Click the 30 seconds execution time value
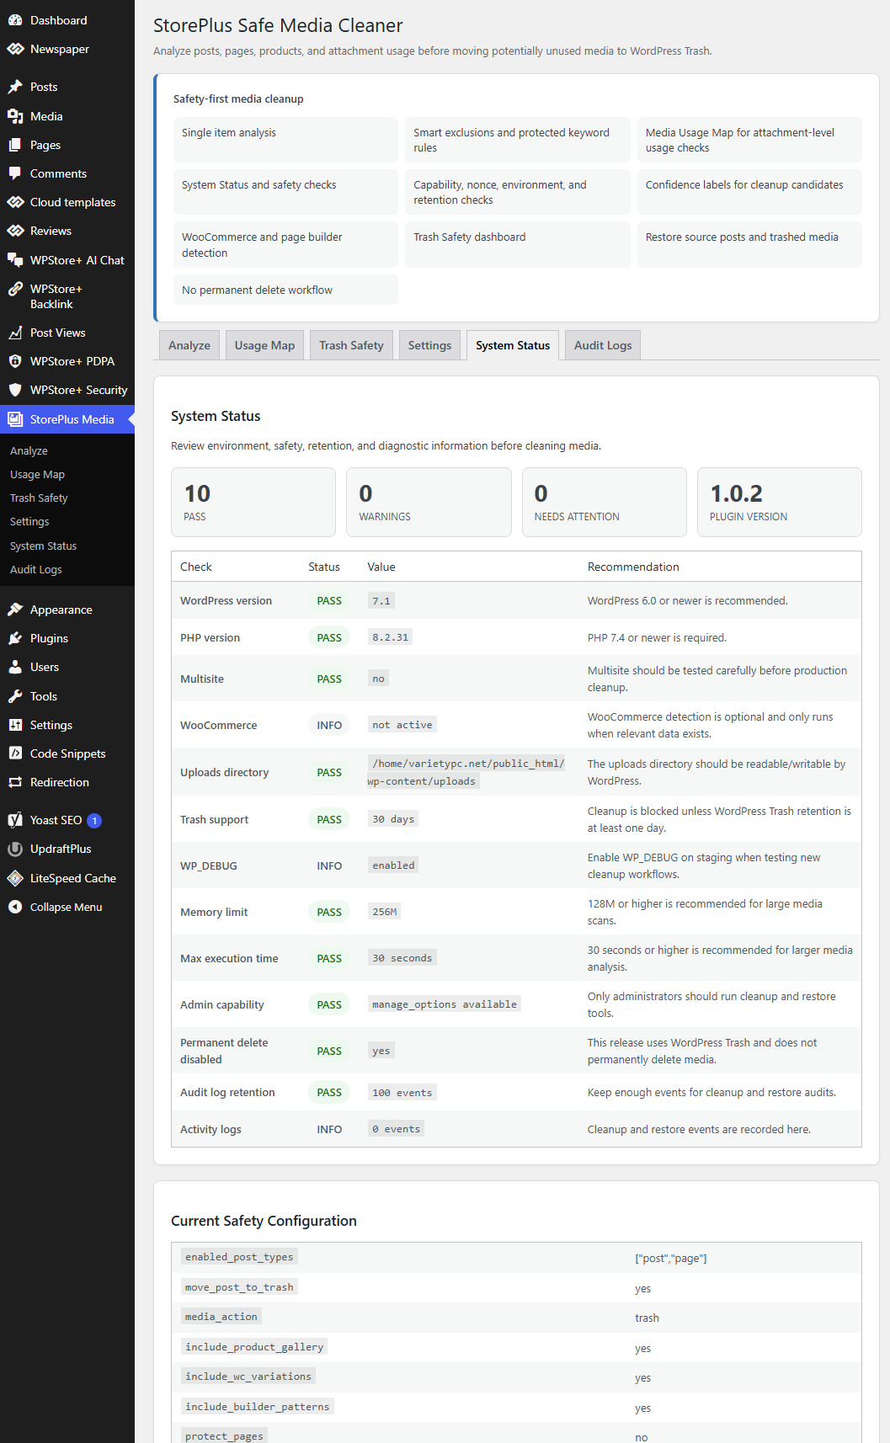Viewport: 890px width, 1443px height. pyautogui.click(x=402, y=958)
